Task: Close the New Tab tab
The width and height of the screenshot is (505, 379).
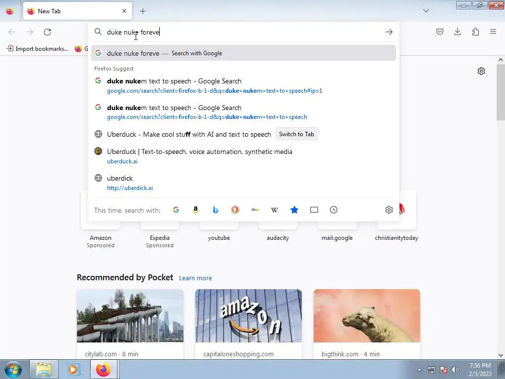Action: (124, 11)
